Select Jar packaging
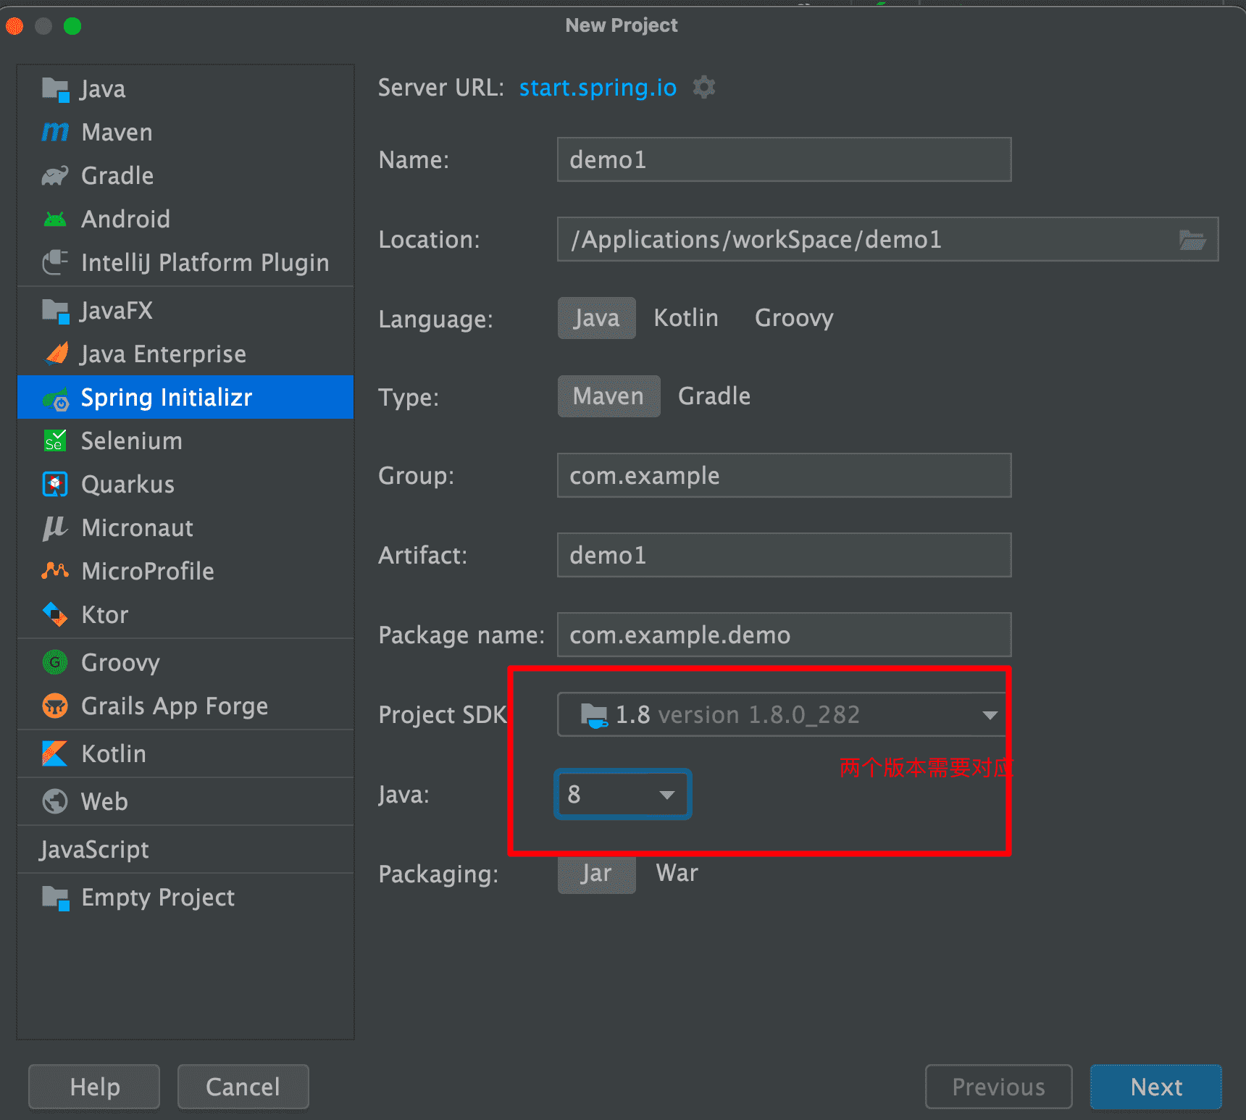The image size is (1246, 1120). point(596,874)
